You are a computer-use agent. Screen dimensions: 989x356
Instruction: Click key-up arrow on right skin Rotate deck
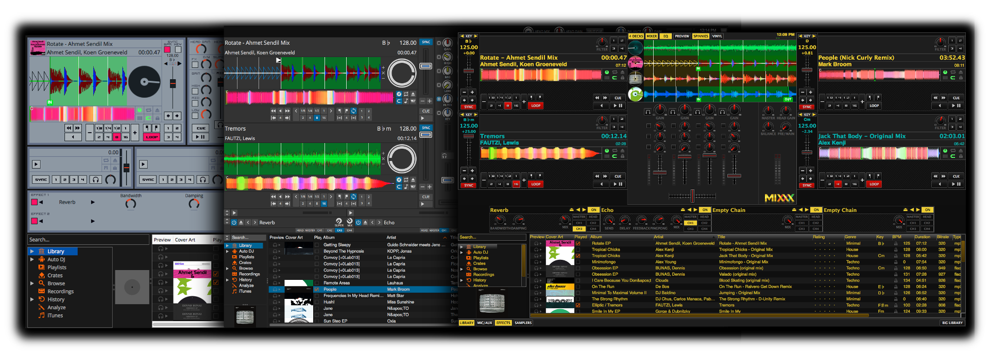click(476, 36)
